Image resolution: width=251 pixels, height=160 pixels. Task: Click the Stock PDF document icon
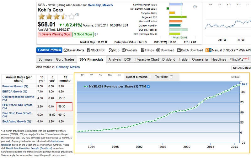[x=88, y=50]
